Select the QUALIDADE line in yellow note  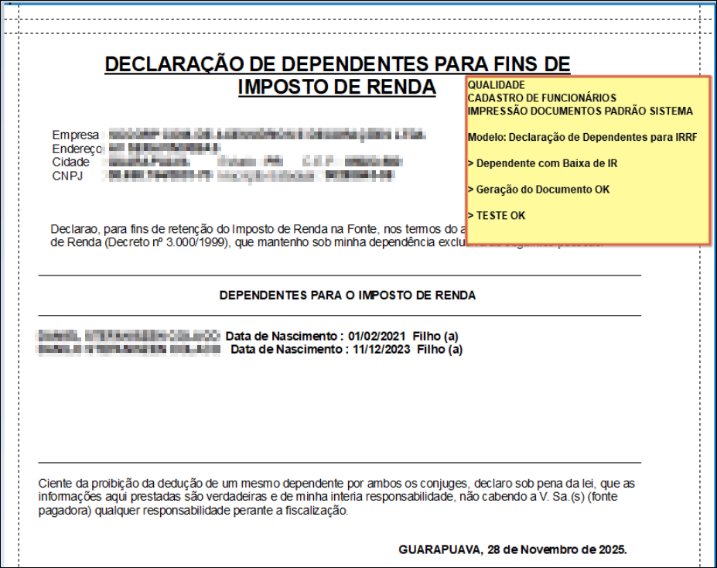497,85
